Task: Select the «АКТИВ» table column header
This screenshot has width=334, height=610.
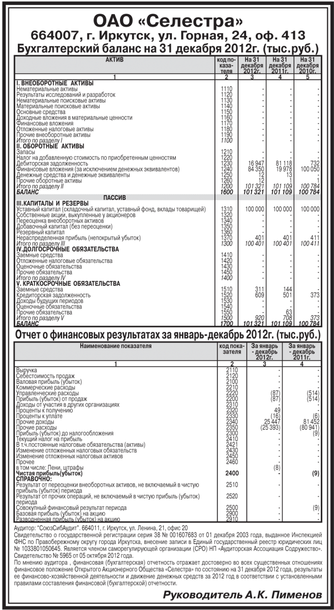Action: click(x=114, y=60)
